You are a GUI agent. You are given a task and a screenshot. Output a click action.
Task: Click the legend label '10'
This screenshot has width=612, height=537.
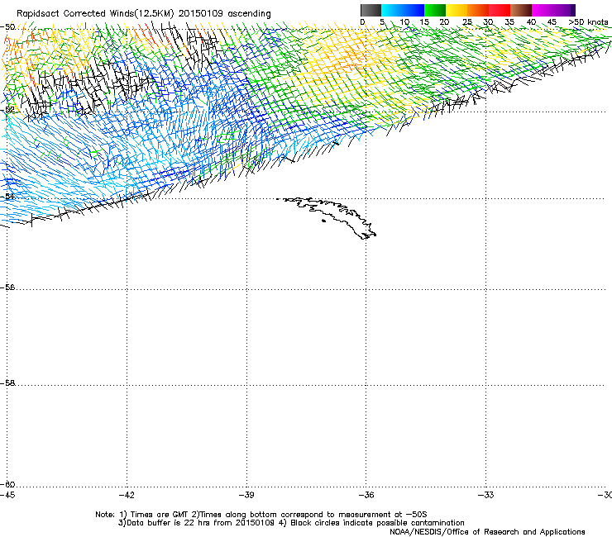pos(404,22)
